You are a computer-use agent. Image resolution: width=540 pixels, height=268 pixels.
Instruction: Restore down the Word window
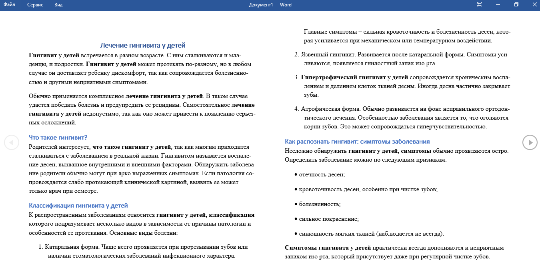[516, 5]
